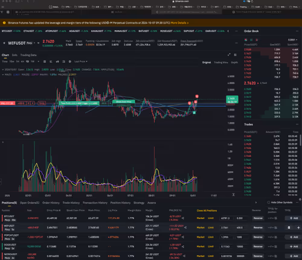Share the WIFUSDT position PNL
Viewport: 302px width, 260px height.
pos(185,227)
